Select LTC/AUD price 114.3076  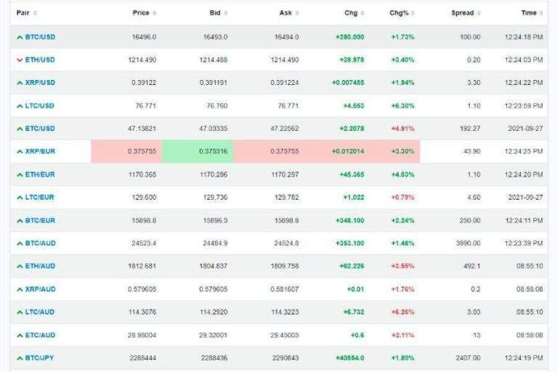tap(142, 312)
